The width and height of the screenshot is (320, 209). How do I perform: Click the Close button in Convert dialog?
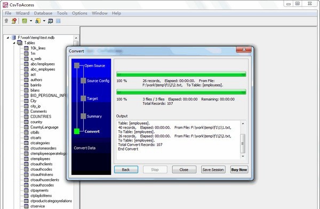click(x=184, y=170)
